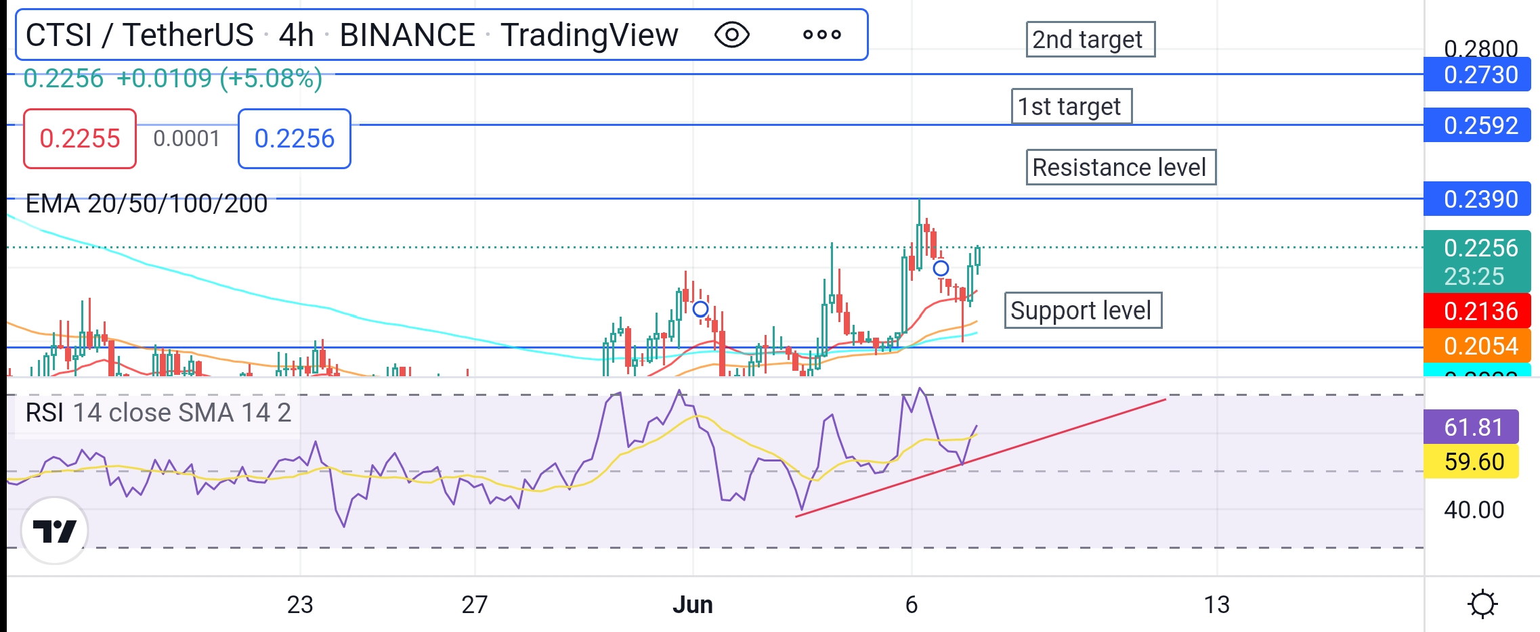The height and width of the screenshot is (632, 1540).
Task: Click the spread value 0.0001
Action: tap(187, 139)
